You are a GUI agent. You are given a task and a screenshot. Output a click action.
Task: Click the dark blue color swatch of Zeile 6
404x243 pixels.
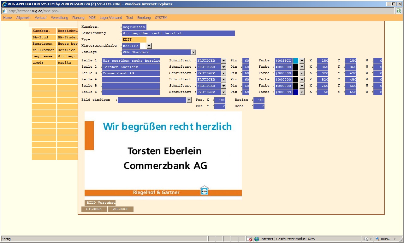pyautogui.click(x=296, y=92)
